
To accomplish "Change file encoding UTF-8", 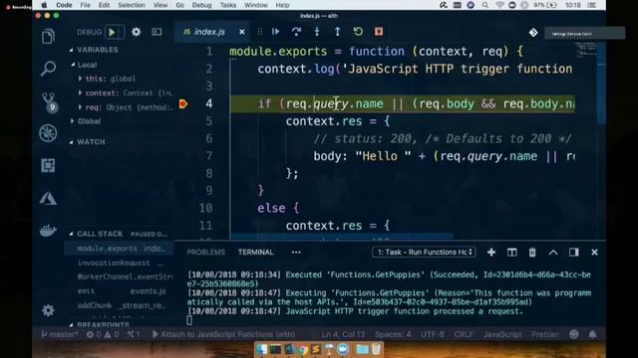I will pyautogui.click(x=432, y=334).
